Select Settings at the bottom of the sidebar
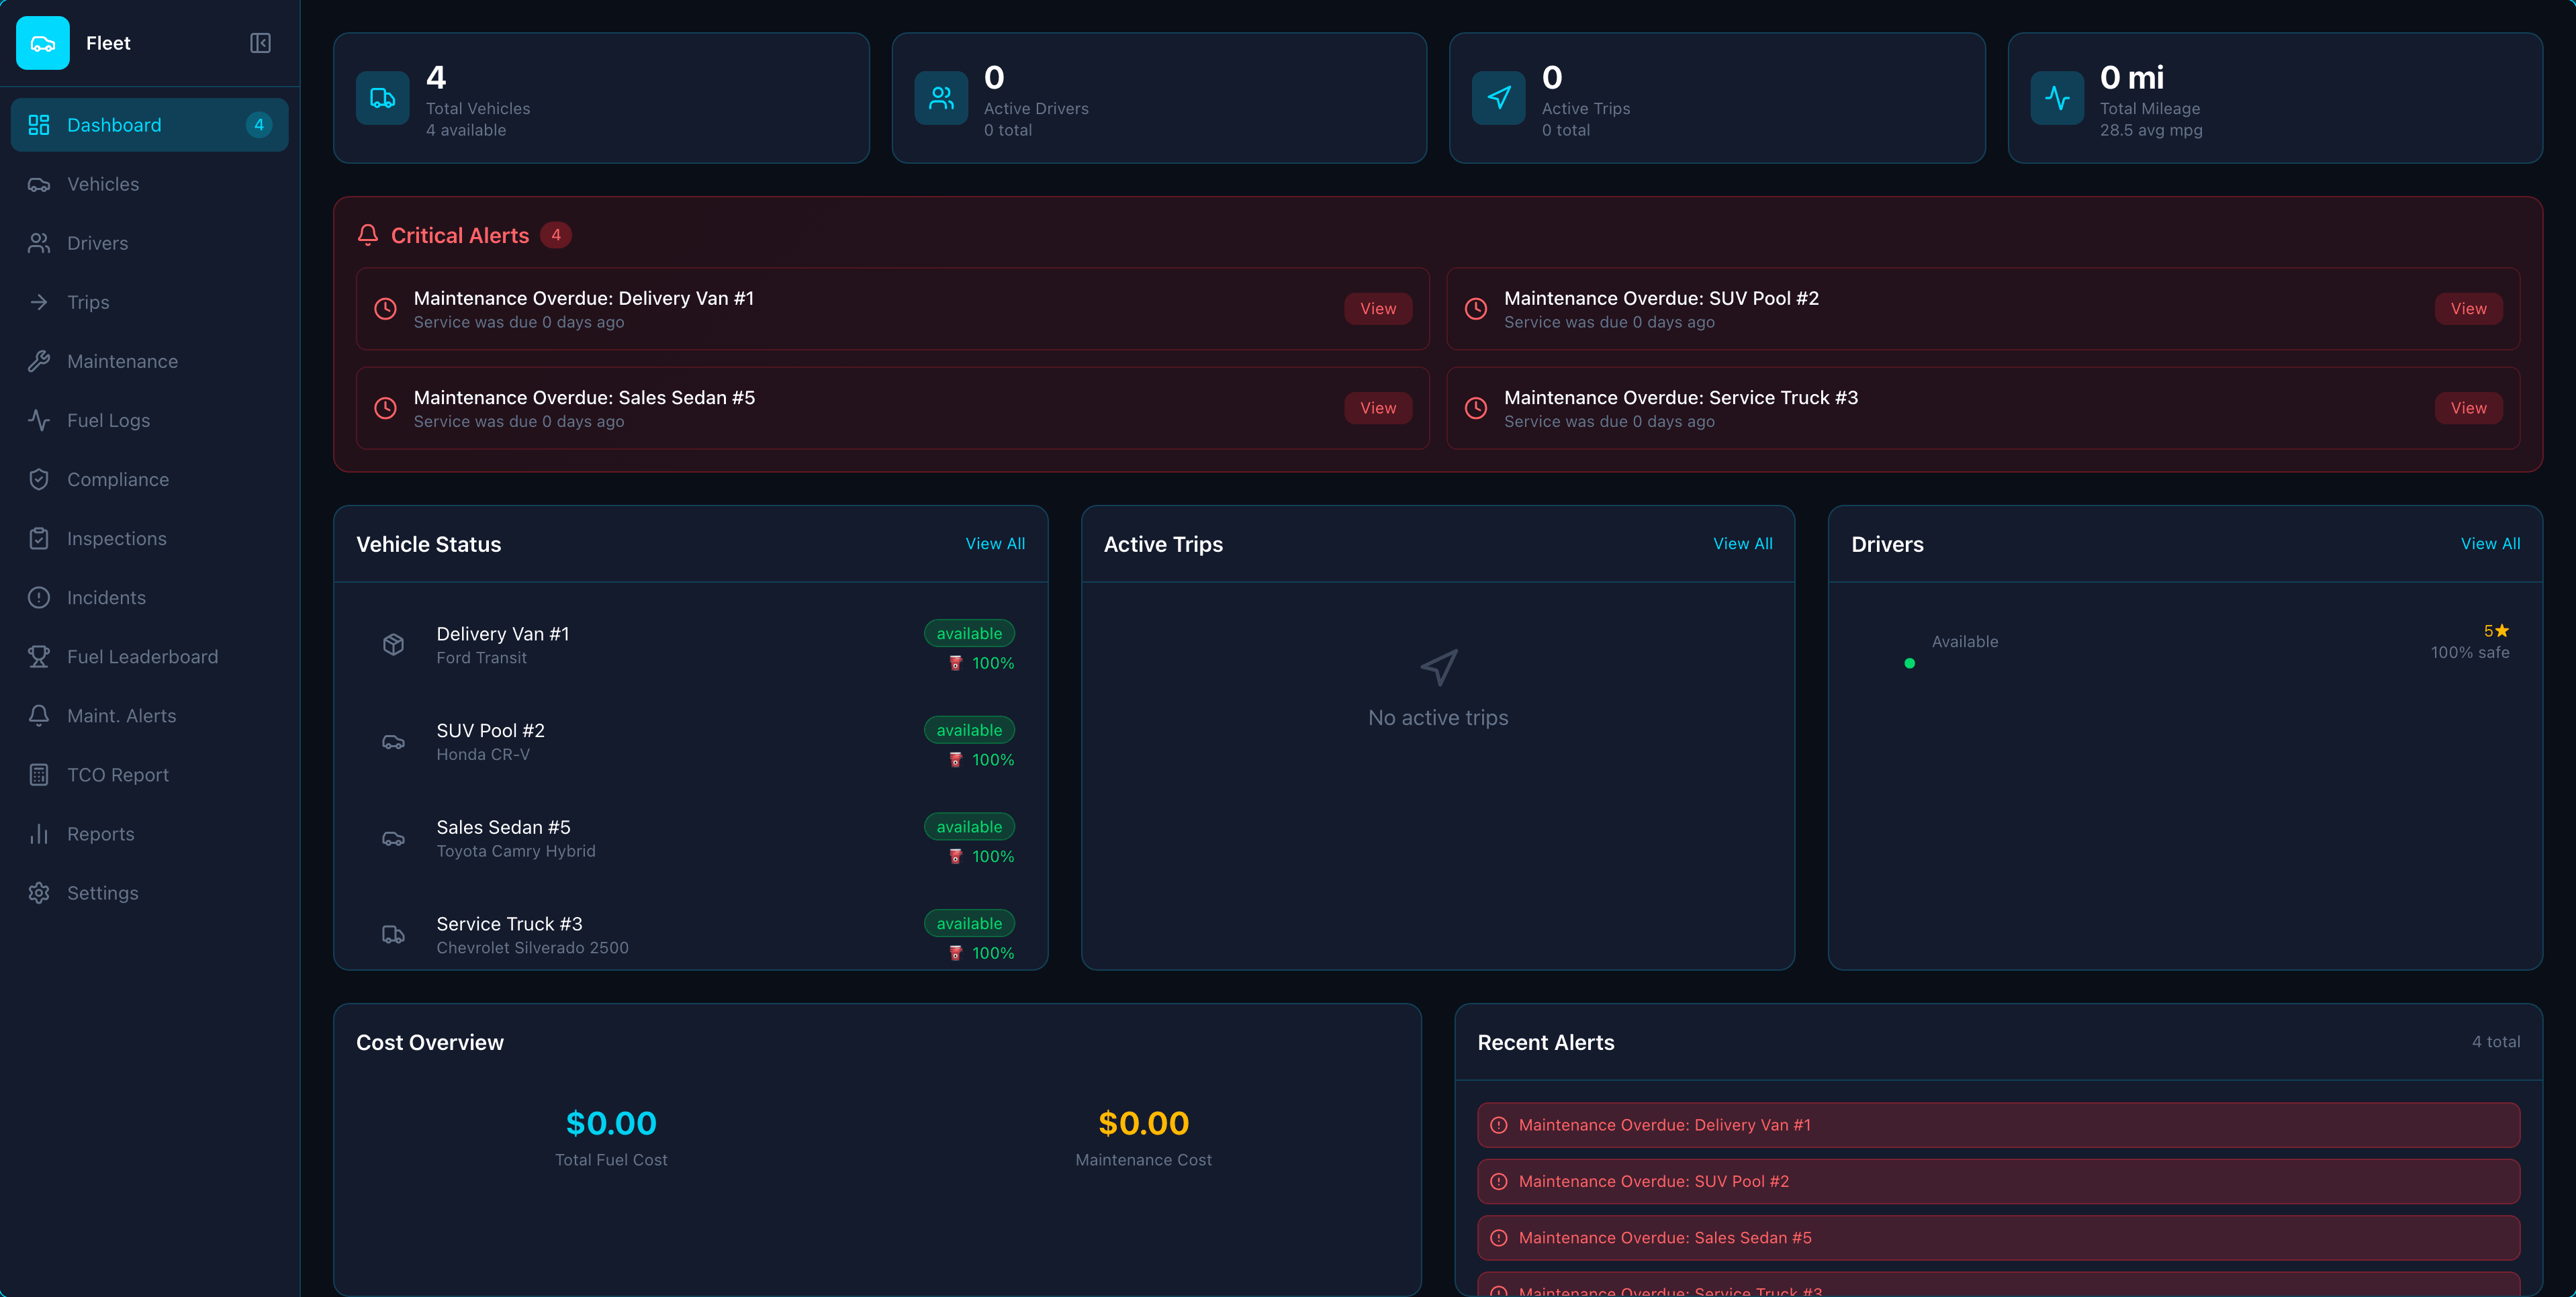The image size is (2576, 1297). [102, 892]
